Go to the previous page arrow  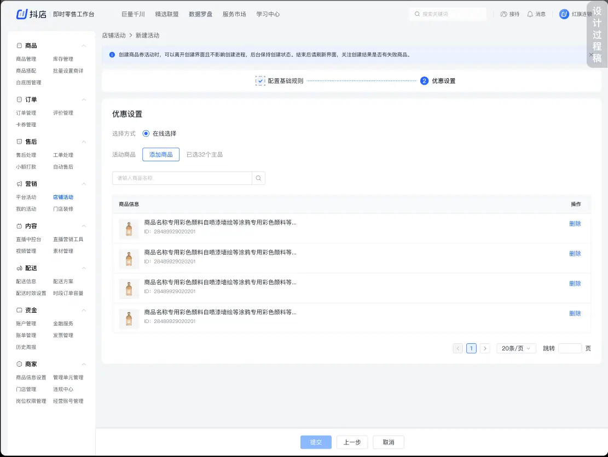pos(458,348)
